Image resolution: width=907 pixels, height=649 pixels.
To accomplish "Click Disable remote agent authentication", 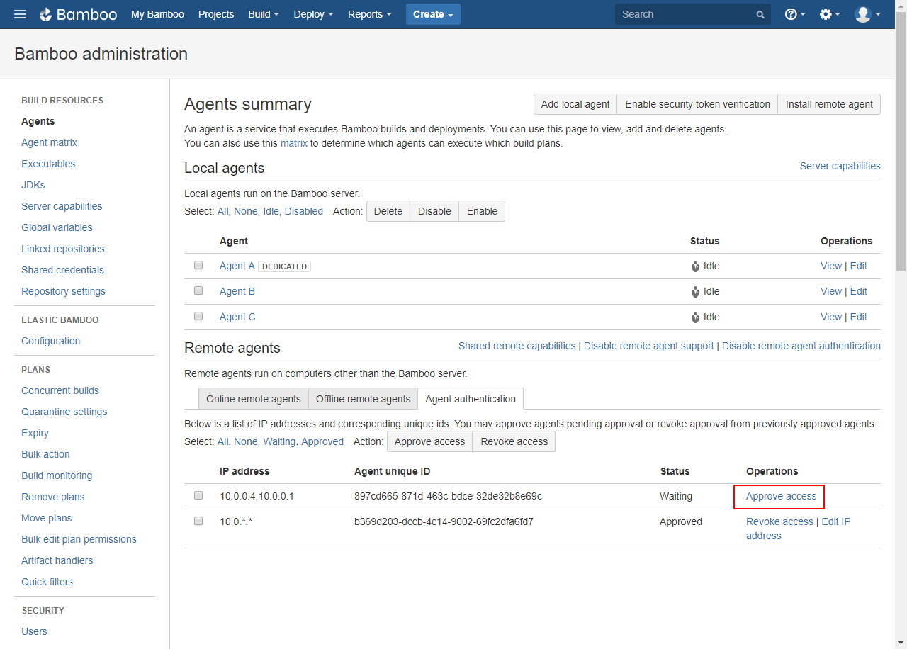I will [801, 346].
